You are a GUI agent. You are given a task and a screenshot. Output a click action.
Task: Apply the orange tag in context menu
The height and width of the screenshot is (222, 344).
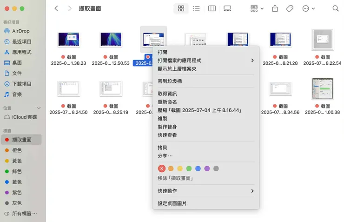pos(171,168)
